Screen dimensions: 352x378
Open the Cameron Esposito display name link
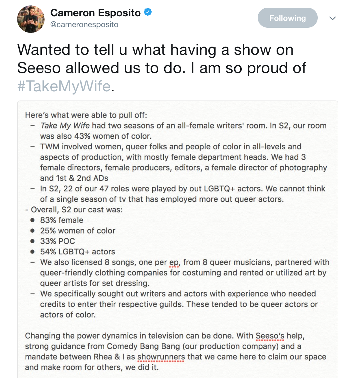95,13
